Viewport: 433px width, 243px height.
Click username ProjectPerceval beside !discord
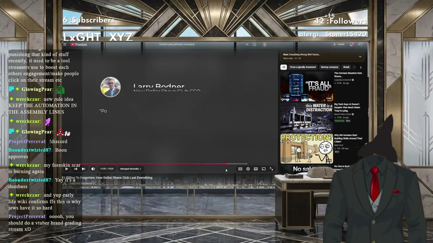click(27, 141)
